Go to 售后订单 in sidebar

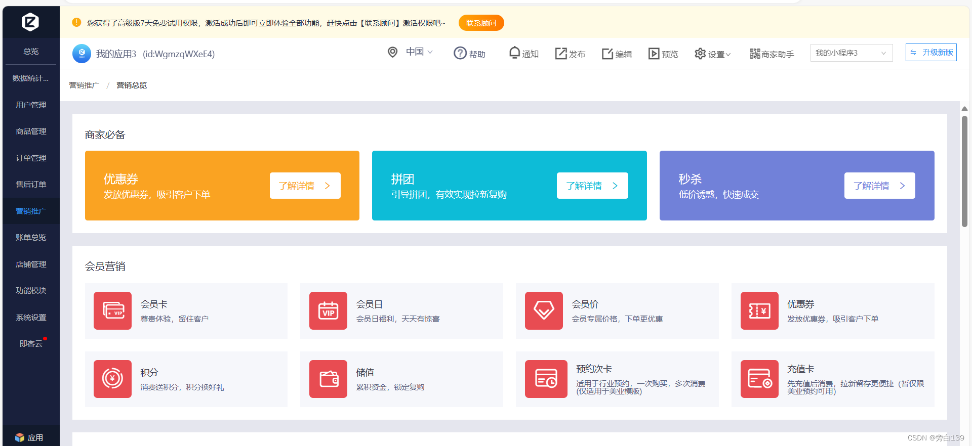pos(31,184)
